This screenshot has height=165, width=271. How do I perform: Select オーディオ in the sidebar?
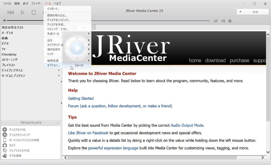(x=7, y=33)
